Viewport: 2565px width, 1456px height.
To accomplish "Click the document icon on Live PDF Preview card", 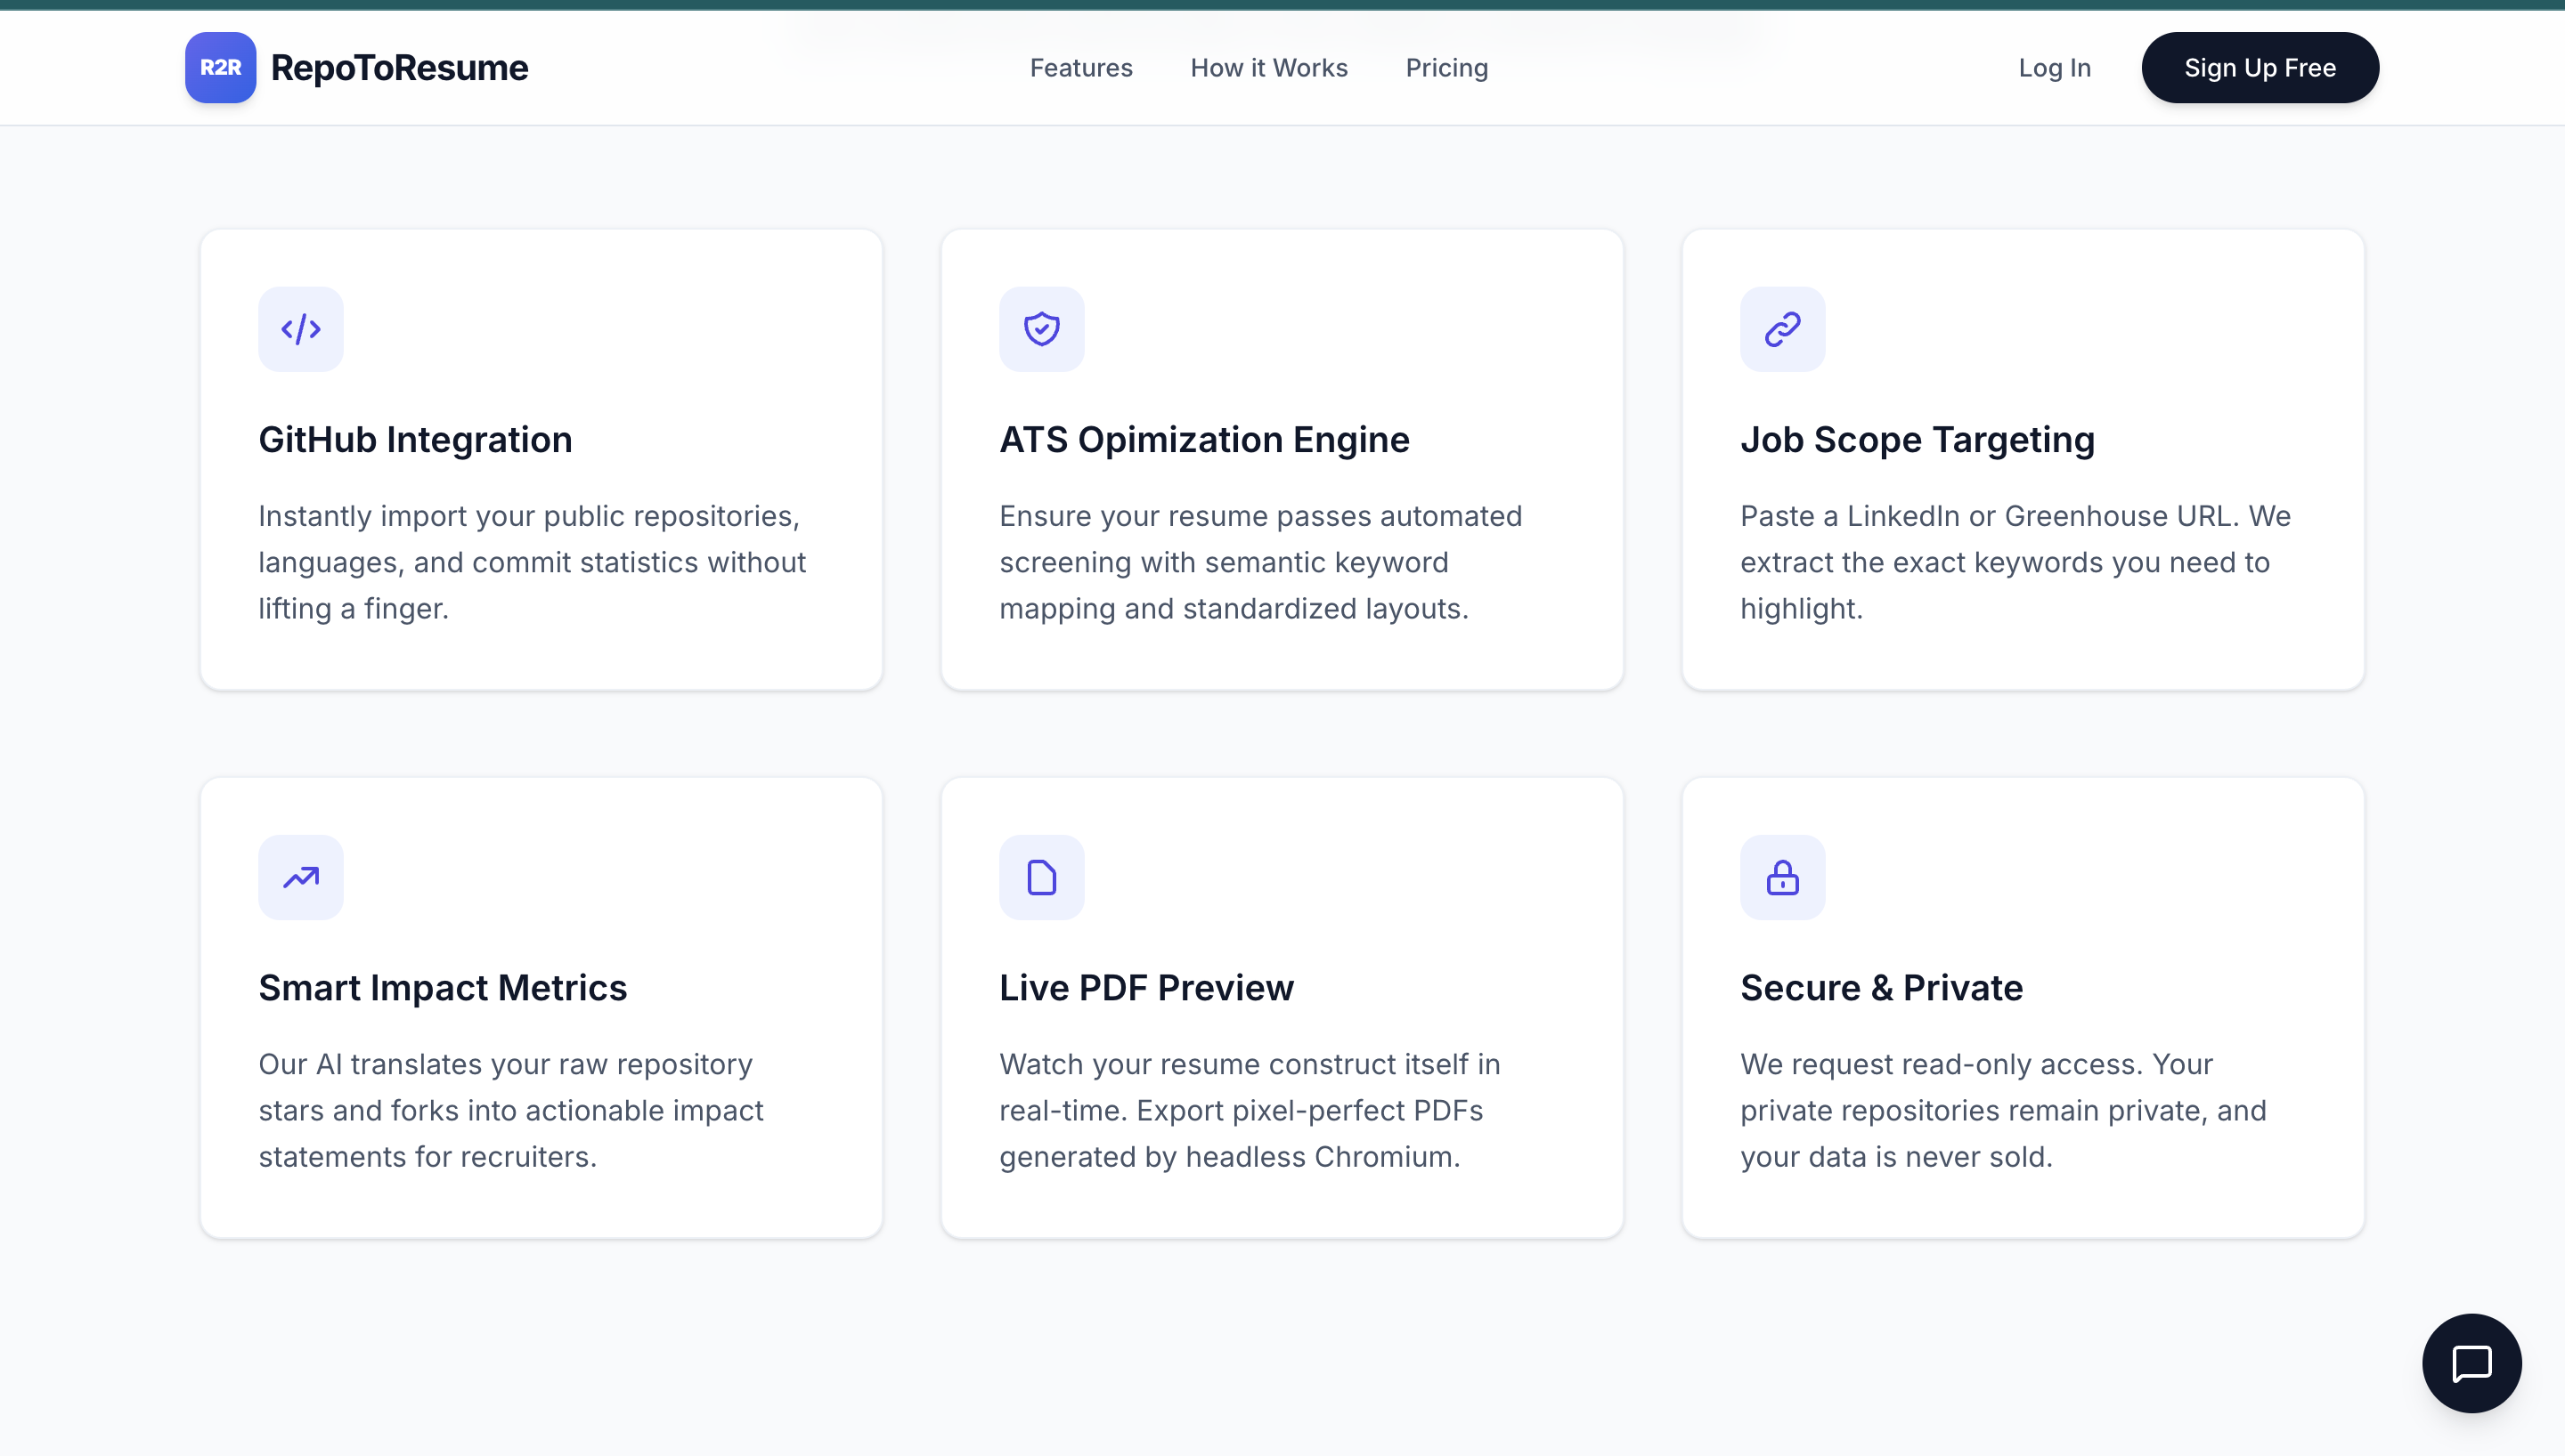I will point(1041,877).
